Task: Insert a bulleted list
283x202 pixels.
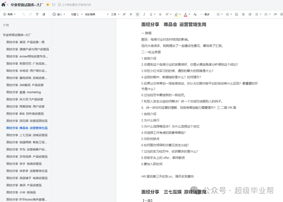Action: pyautogui.click(x=218, y=14)
